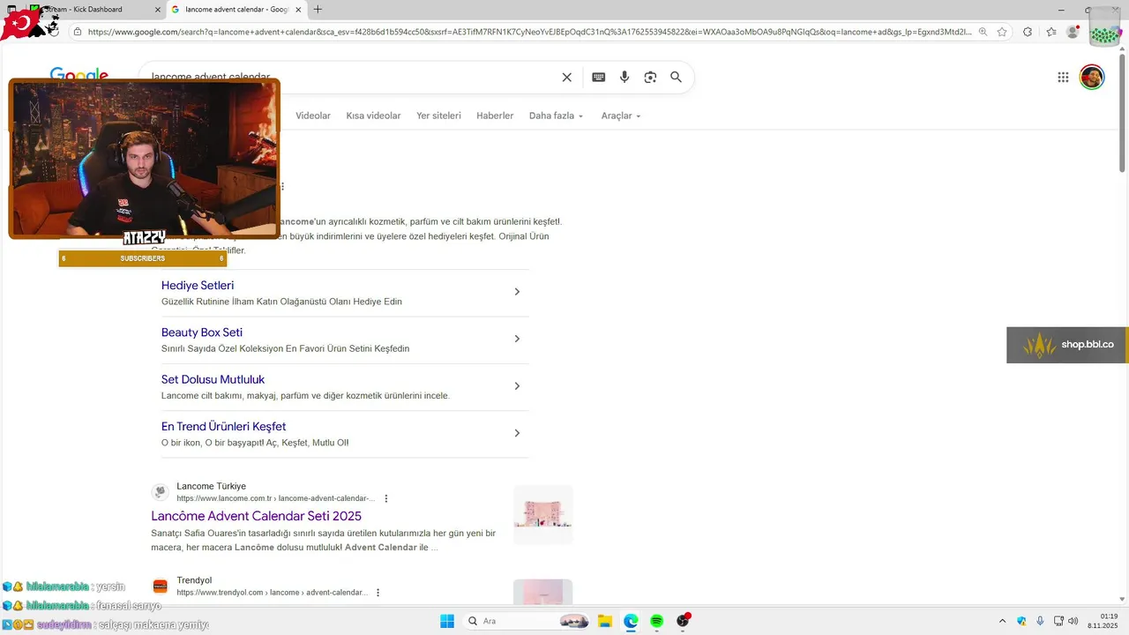Image resolution: width=1129 pixels, height=635 pixels.
Task: Click Trendyol favicon in results
Action: coord(160,586)
